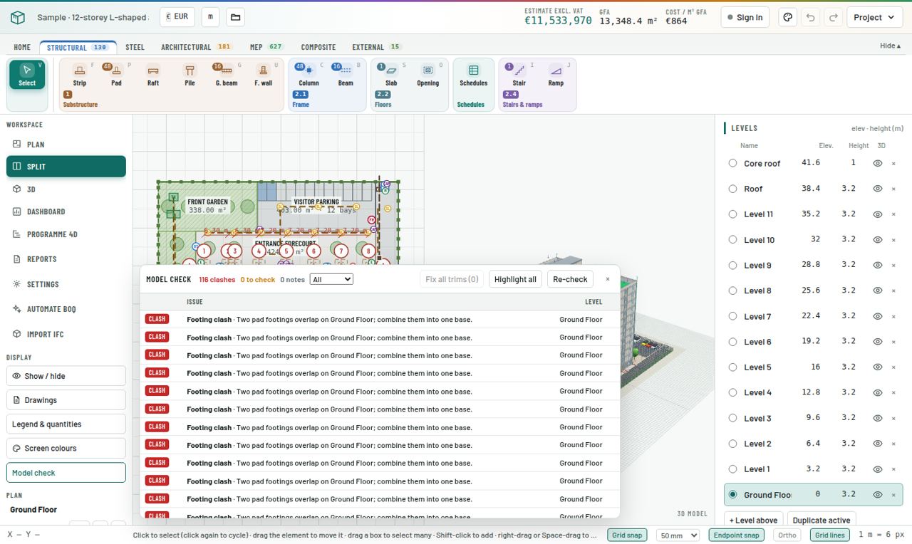Hide Level 11 with its eye icon

[x=878, y=214]
